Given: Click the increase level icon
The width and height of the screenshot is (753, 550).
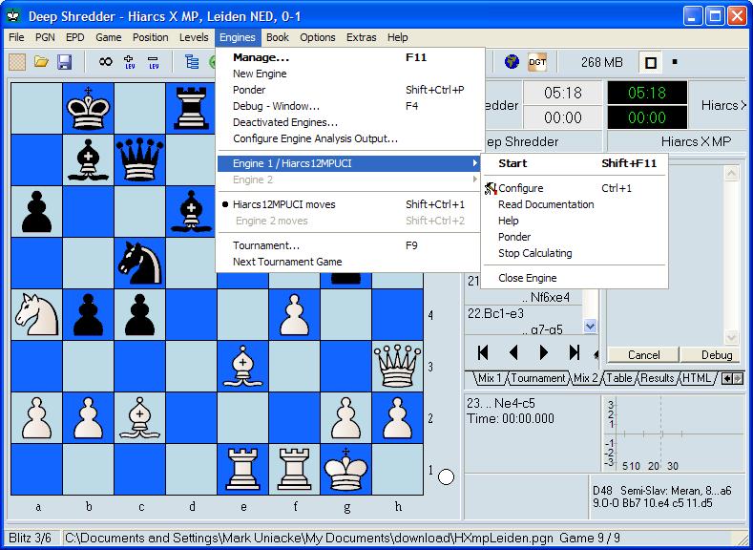Looking at the screenshot, I should click(x=130, y=62).
